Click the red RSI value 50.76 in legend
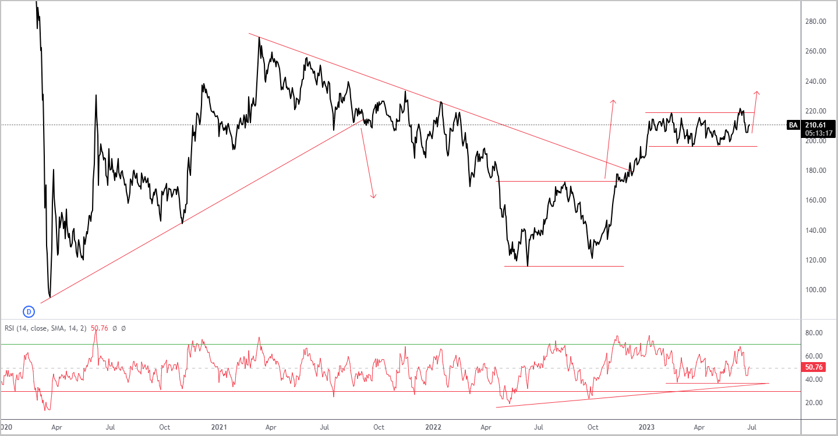This screenshot has width=838, height=436. tap(99, 328)
